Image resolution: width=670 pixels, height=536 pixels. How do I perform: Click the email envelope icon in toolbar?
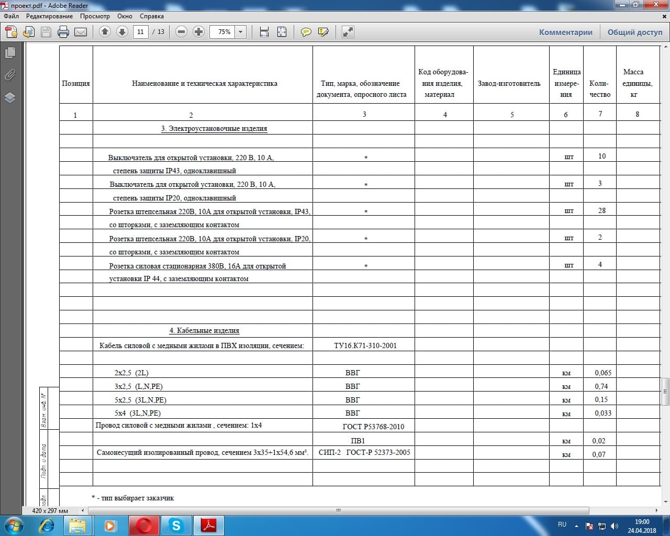click(81, 32)
